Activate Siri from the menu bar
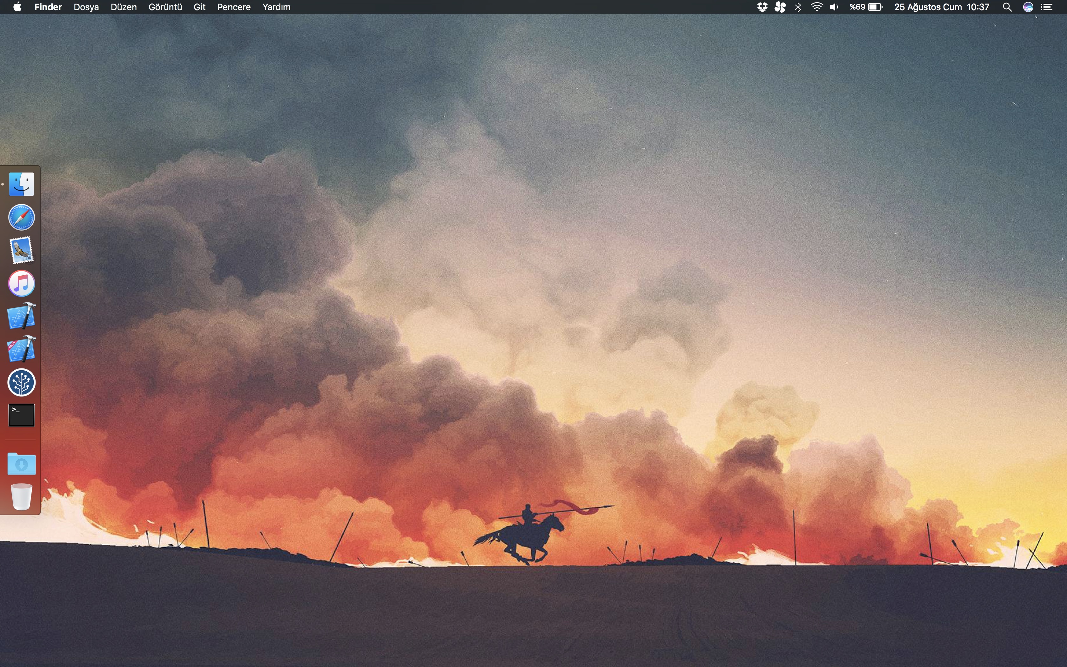Viewport: 1067px width, 667px height. (x=1028, y=7)
